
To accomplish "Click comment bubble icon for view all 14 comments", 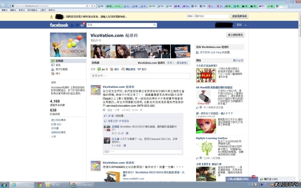I will (x=105, y=121).
